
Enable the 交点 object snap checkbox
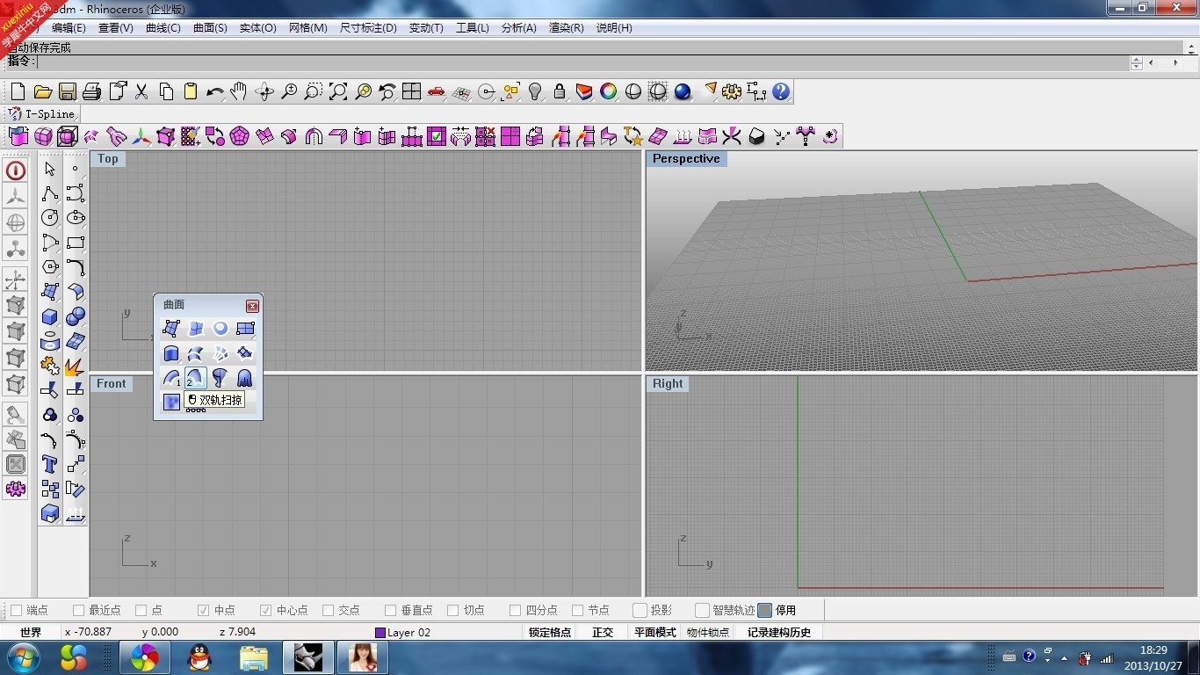328,610
